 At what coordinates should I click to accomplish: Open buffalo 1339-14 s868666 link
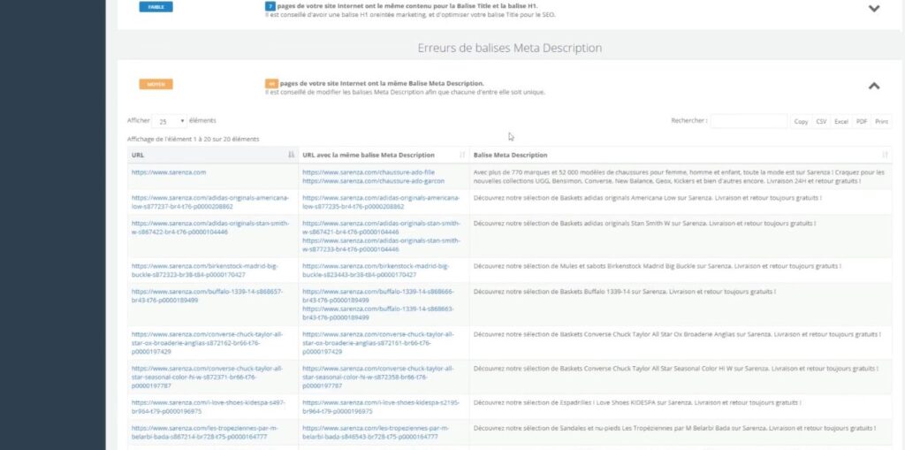(378, 296)
